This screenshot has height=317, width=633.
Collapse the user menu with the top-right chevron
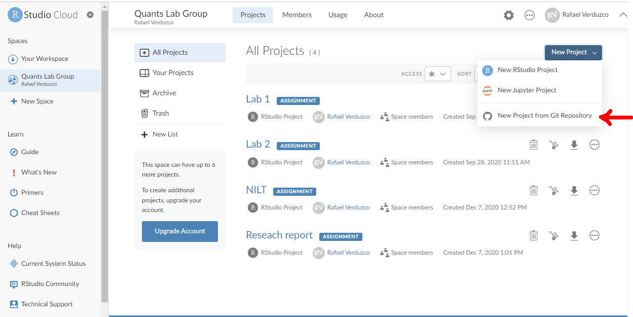click(x=623, y=15)
